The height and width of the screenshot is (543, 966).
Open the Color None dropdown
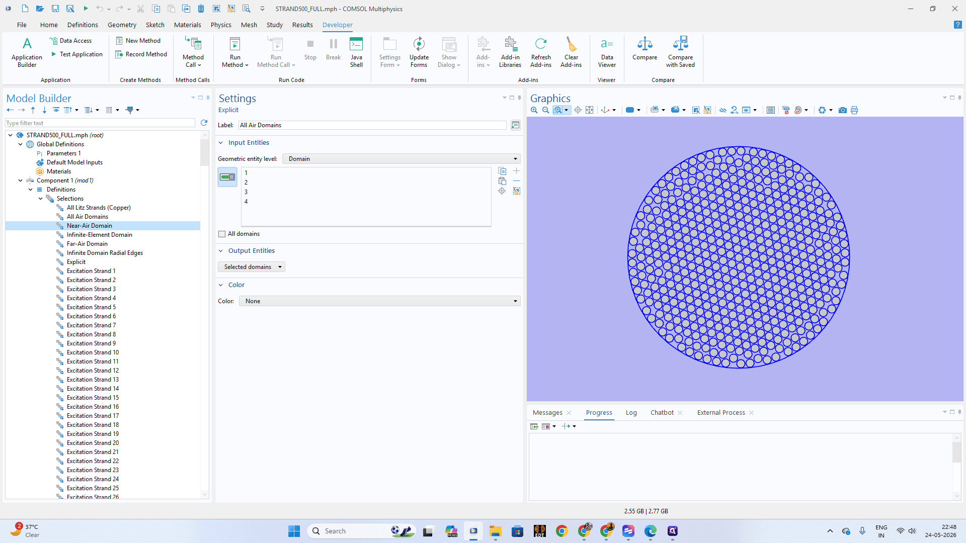(x=379, y=301)
